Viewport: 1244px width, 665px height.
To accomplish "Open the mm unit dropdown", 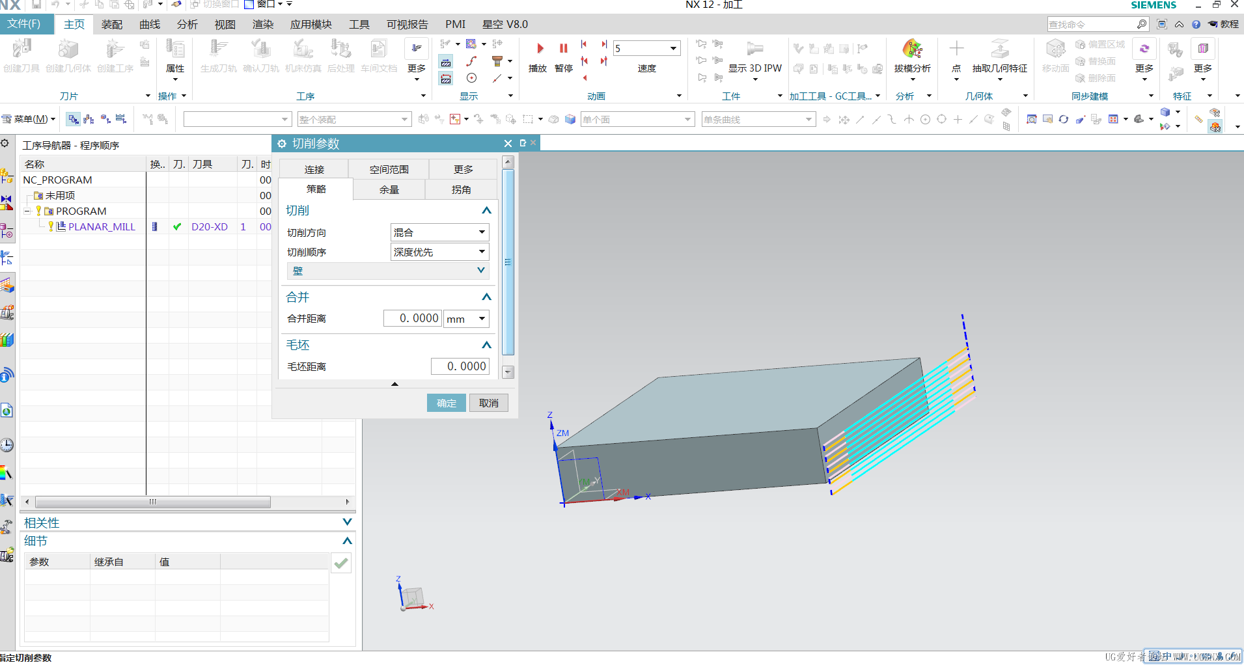I will [x=466, y=319].
